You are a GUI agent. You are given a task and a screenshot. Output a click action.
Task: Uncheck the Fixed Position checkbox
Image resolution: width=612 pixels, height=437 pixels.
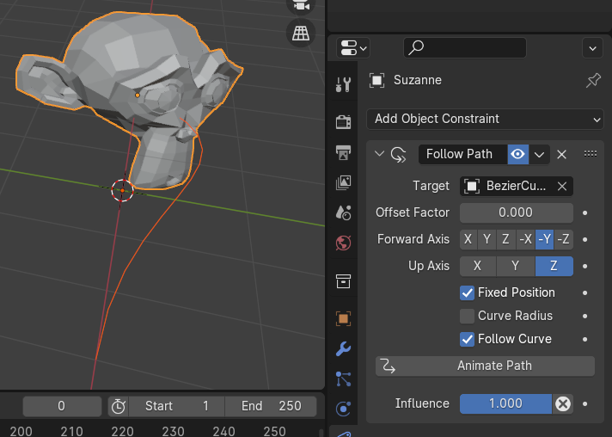pos(468,292)
